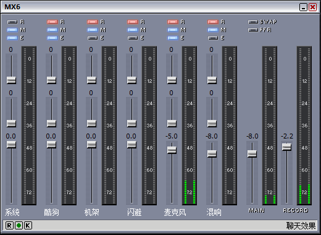Click the 麦克风 level meter
Image resolution: width=321 pixels, height=235 pixels.
click(190, 126)
